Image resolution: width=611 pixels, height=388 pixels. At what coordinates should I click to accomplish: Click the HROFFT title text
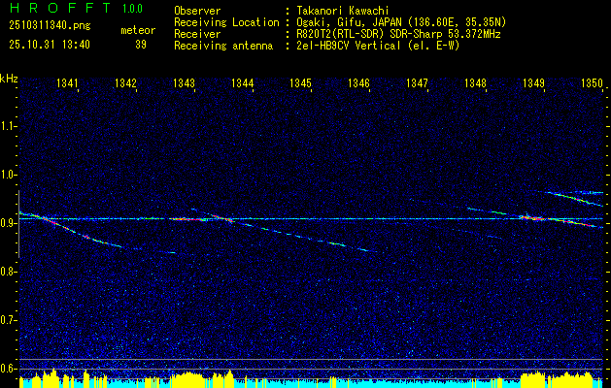click(x=56, y=9)
